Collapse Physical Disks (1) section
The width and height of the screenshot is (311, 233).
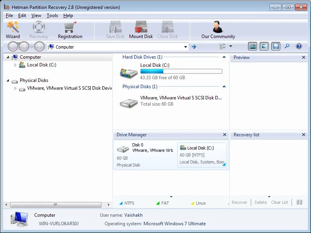[x=224, y=87]
